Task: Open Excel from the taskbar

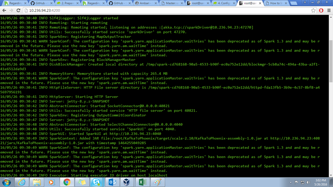Action: tap(142, 182)
